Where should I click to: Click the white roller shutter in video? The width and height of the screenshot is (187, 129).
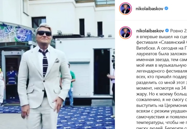80,79
